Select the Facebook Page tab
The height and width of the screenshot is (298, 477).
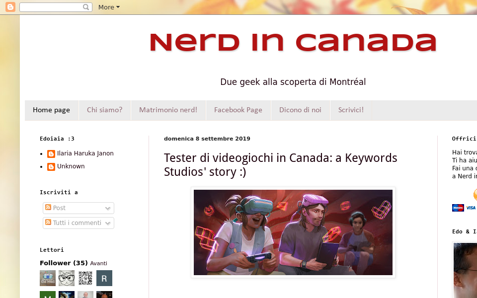tap(238, 110)
